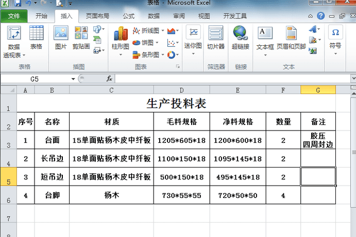356x237 pixels.
Task: Expand the Symbol (符号) dropdown arrow
Action: tap(335, 53)
